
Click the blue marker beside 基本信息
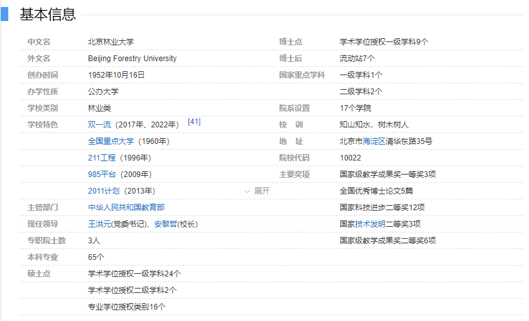4,13
